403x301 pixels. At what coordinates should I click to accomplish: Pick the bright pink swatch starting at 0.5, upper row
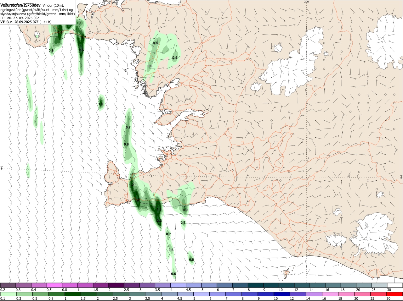pyautogui.click(x=54, y=285)
